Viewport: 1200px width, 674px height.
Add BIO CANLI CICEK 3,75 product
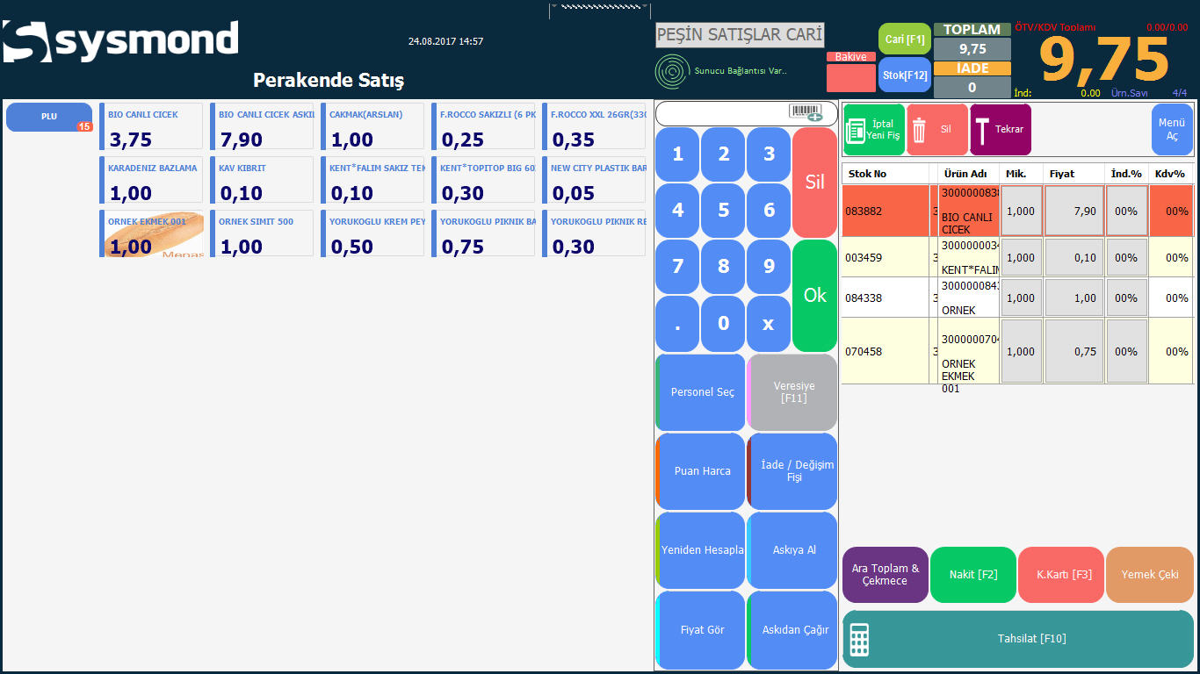(x=151, y=126)
